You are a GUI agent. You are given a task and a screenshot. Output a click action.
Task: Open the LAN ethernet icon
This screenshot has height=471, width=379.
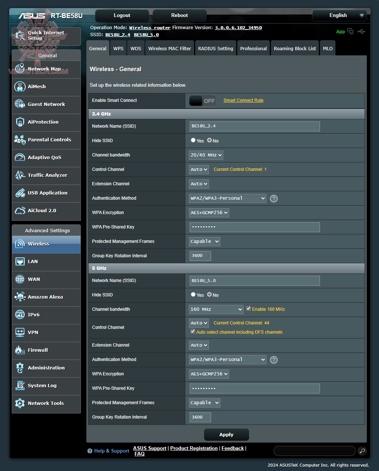pyautogui.click(x=20, y=262)
